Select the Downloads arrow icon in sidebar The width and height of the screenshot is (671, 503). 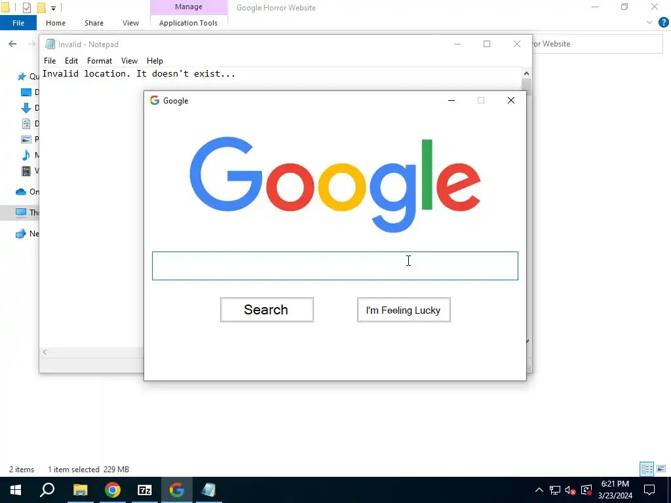(x=26, y=108)
